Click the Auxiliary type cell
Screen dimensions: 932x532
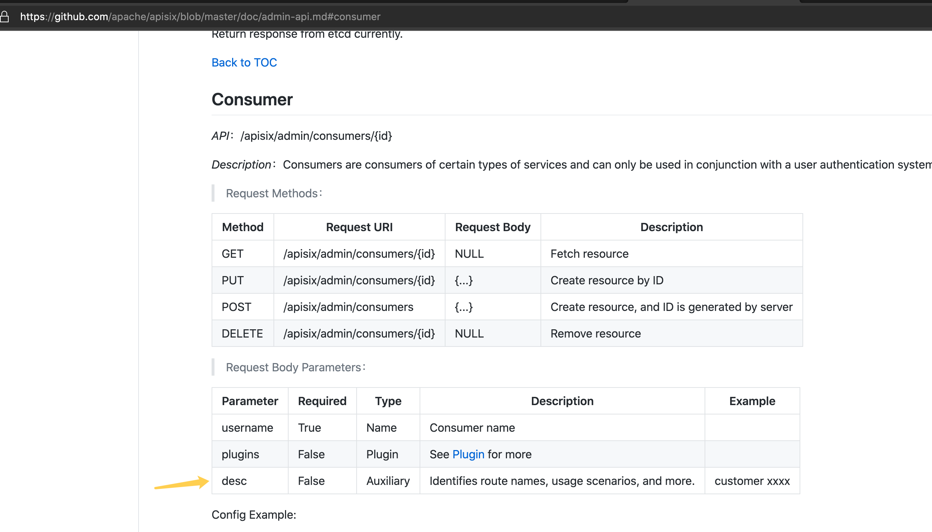click(388, 481)
